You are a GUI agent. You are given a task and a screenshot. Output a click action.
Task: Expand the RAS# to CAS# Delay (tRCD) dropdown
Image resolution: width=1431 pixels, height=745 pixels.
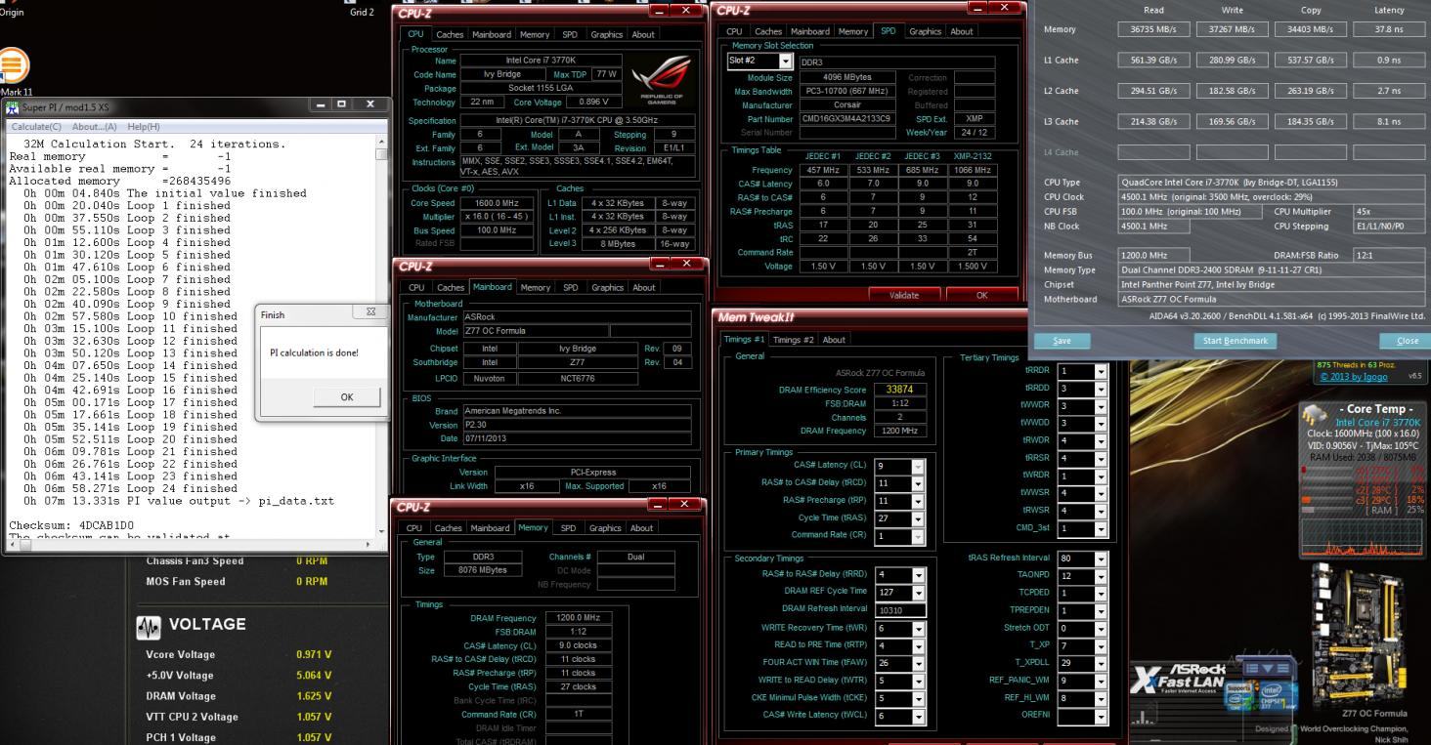click(917, 482)
